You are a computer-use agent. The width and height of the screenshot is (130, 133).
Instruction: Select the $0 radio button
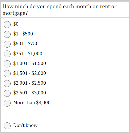7,25
